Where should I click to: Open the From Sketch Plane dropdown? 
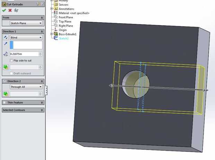tap(26, 23)
